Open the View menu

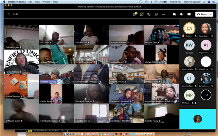pos(37,2)
